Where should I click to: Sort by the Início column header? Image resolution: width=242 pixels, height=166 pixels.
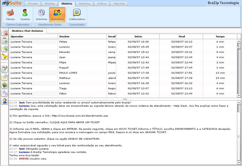coord(138,37)
